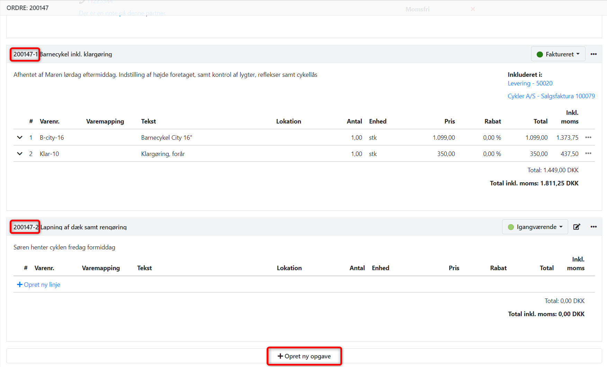This screenshot has width=607, height=367.
Task: Click the B-city-16 item number cell
Action: point(52,138)
